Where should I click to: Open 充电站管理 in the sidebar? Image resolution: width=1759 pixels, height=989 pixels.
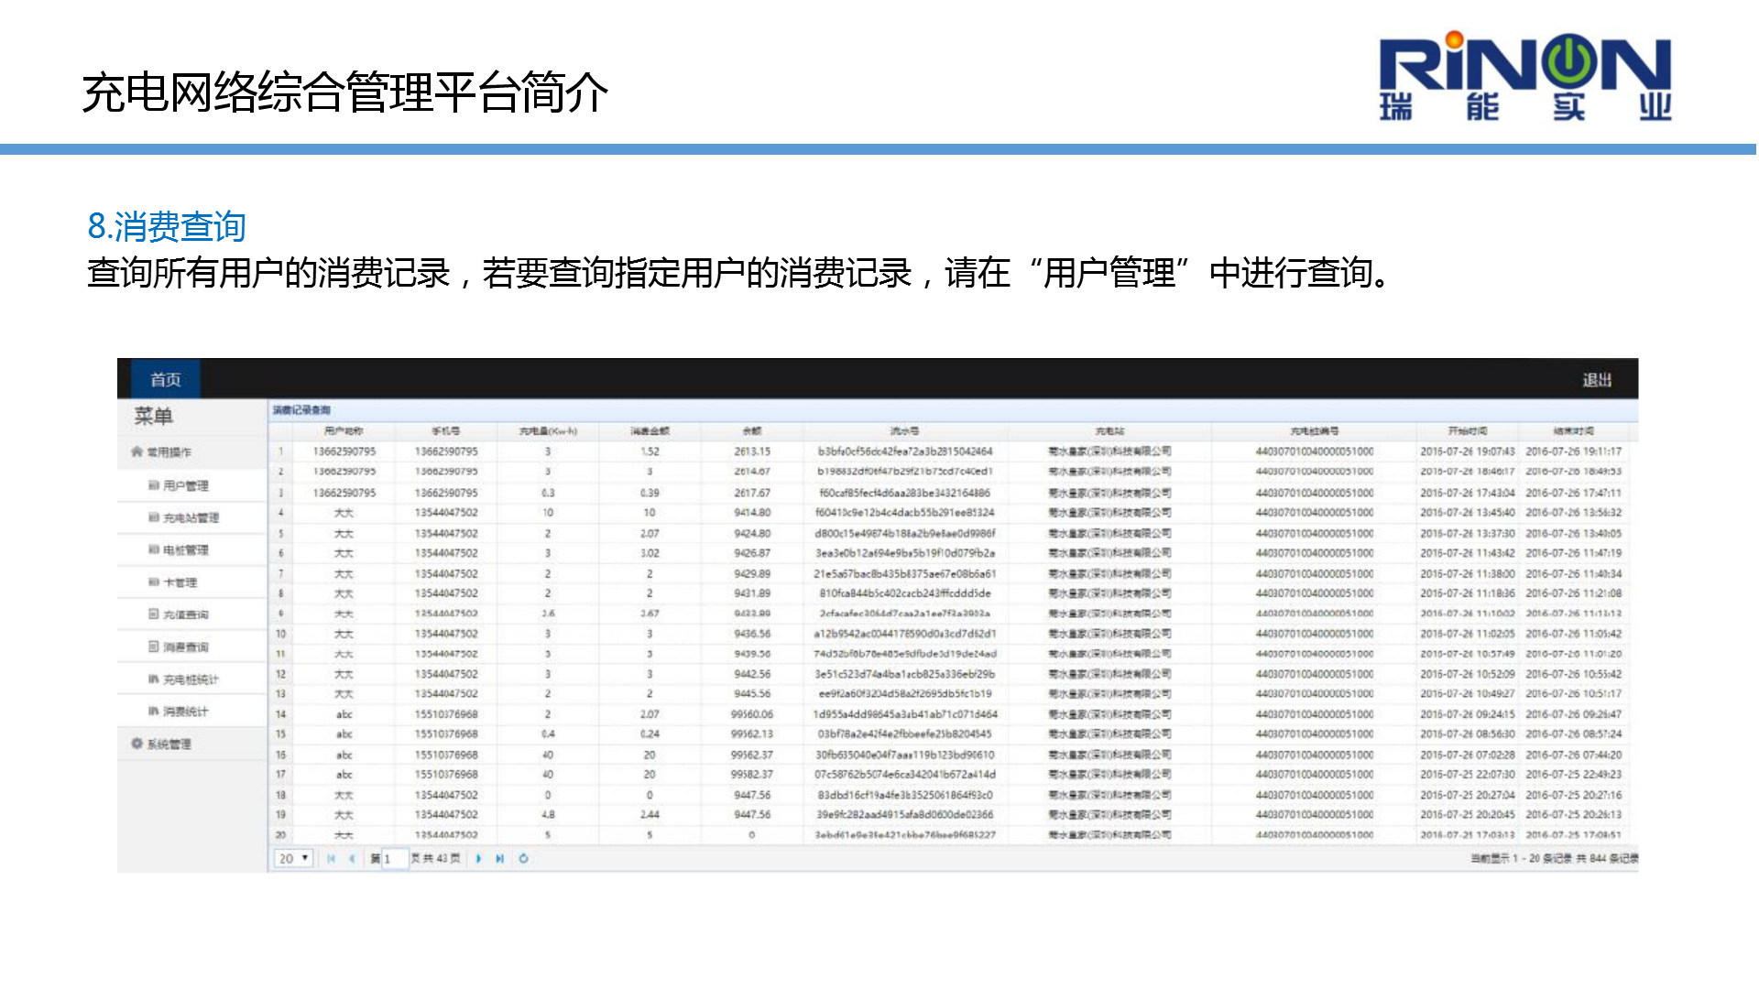click(191, 517)
